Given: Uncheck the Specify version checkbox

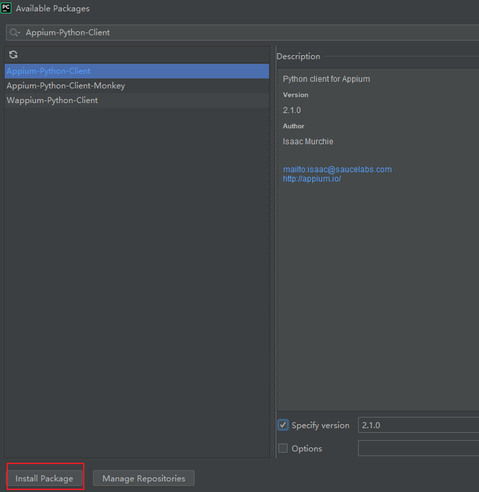Looking at the screenshot, I should pyautogui.click(x=283, y=425).
